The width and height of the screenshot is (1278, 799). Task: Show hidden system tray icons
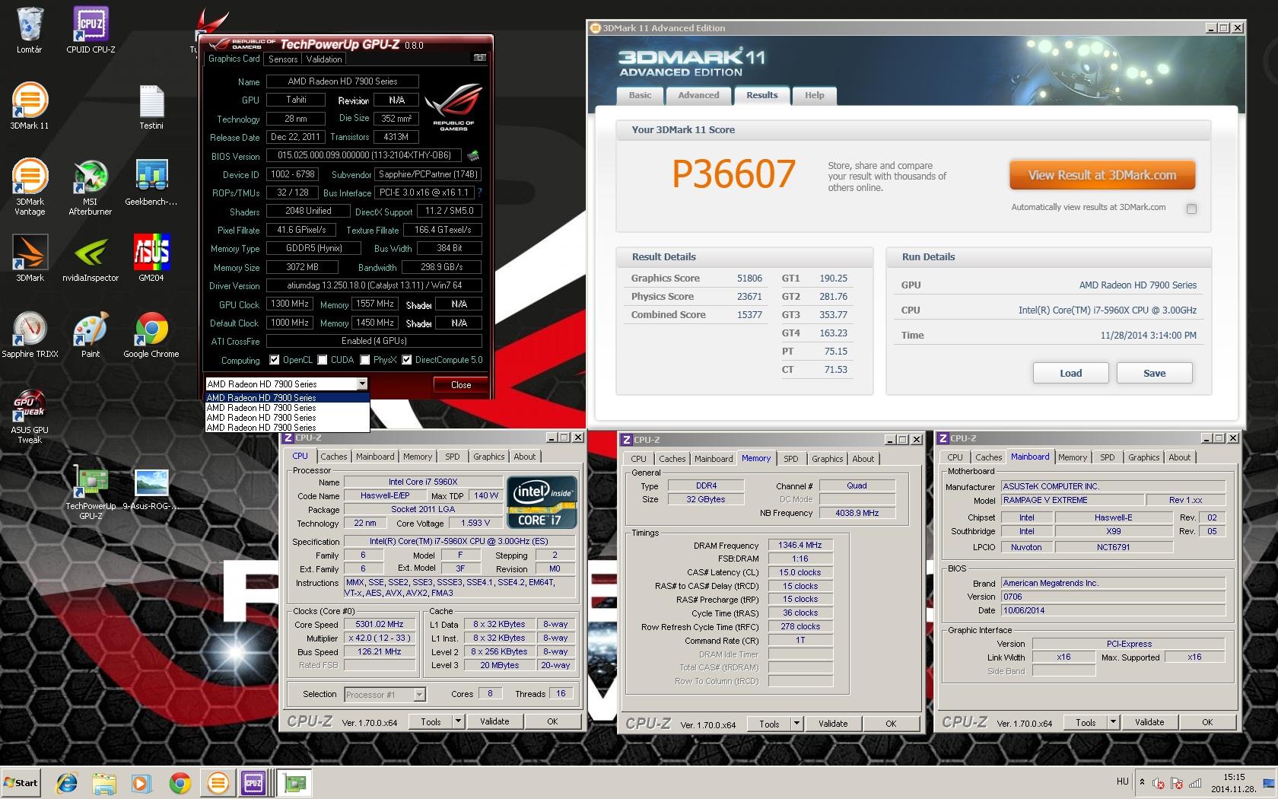pyautogui.click(x=1142, y=782)
